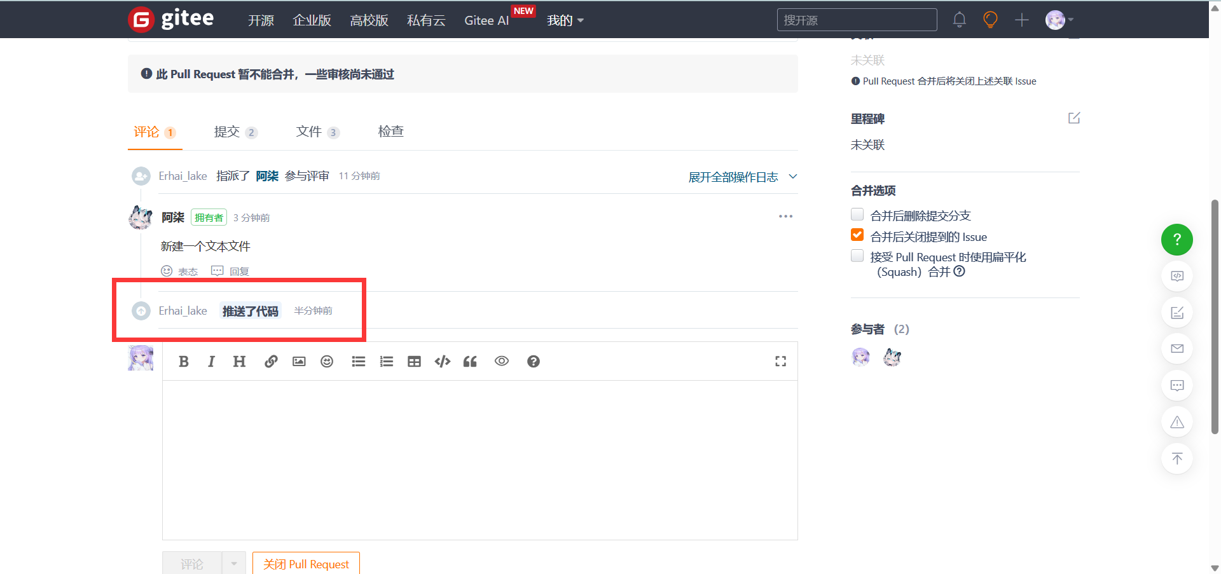Expand the editor to fullscreen

point(780,362)
